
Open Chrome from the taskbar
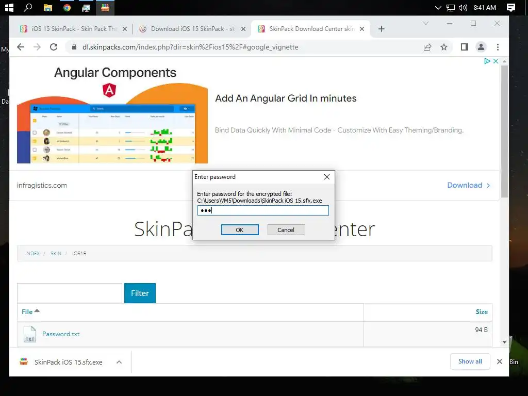pyautogui.click(x=67, y=8)
